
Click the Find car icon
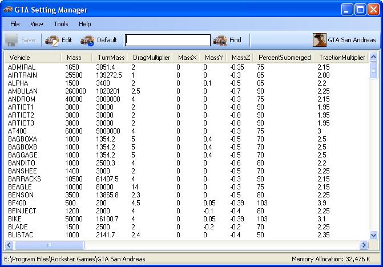pos(220,41)
